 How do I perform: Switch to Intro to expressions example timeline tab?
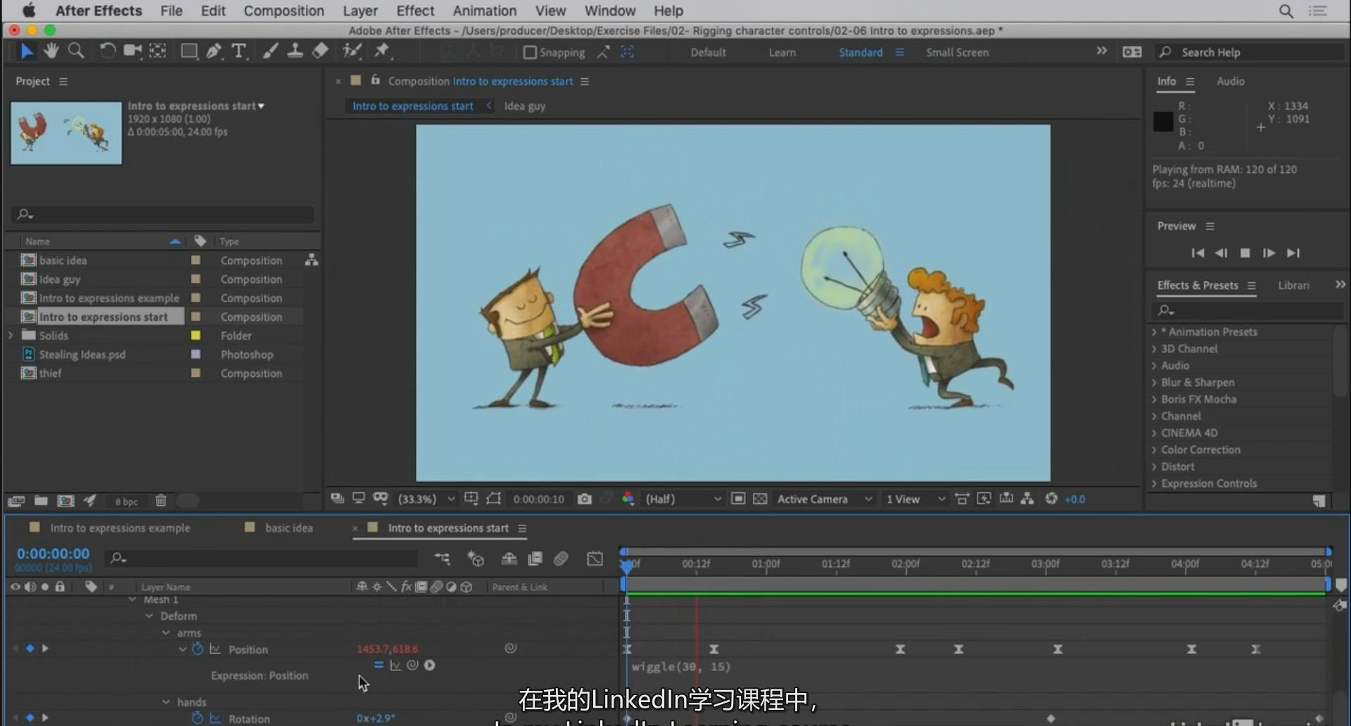point(120,528)
